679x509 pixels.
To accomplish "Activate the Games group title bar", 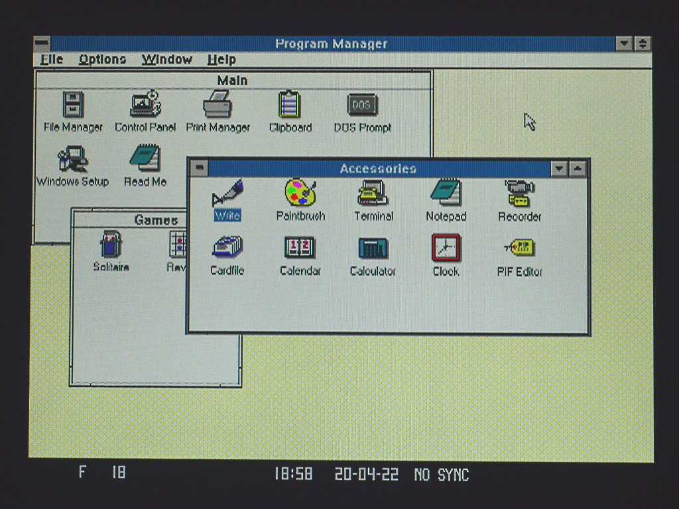I will [x=130, y=220].
